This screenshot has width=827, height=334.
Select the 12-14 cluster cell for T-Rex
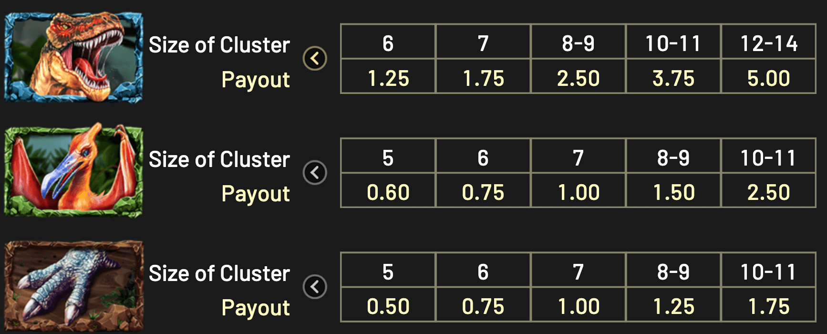768,43
